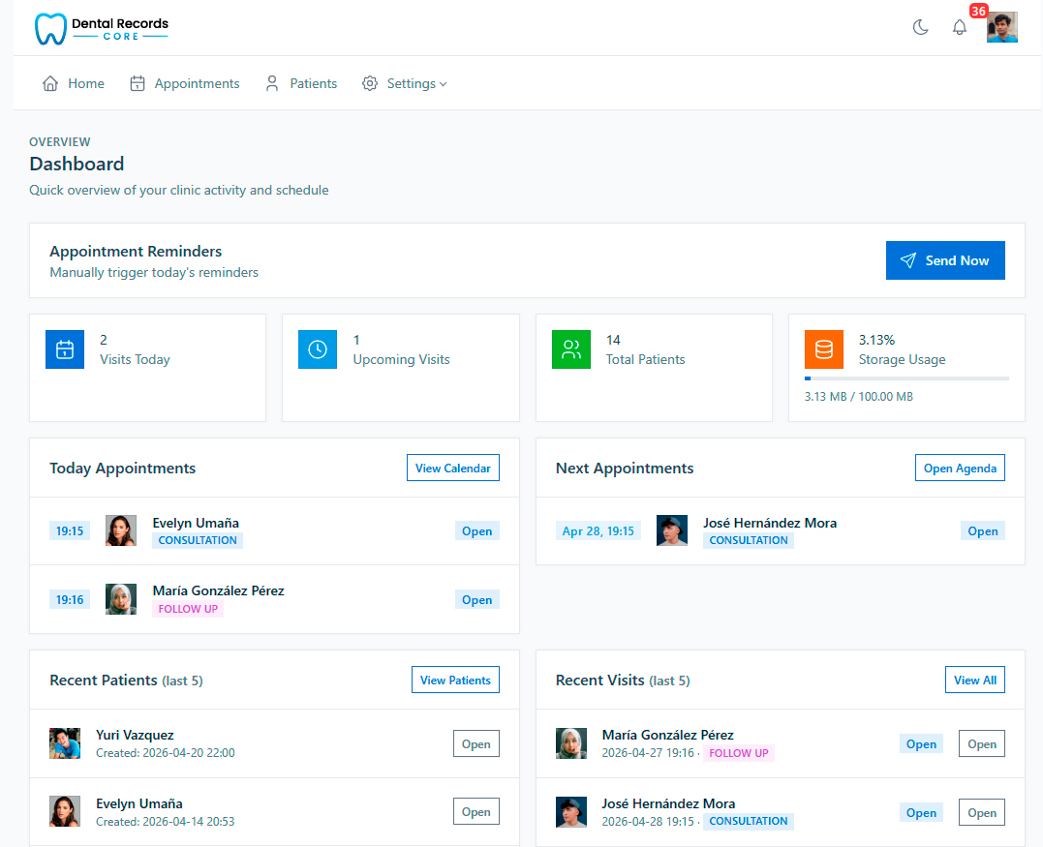The width and height of the screenshot is (1043, 847).
Task: Click the blue Open for José's recent visit
Action: pos(921,812)
